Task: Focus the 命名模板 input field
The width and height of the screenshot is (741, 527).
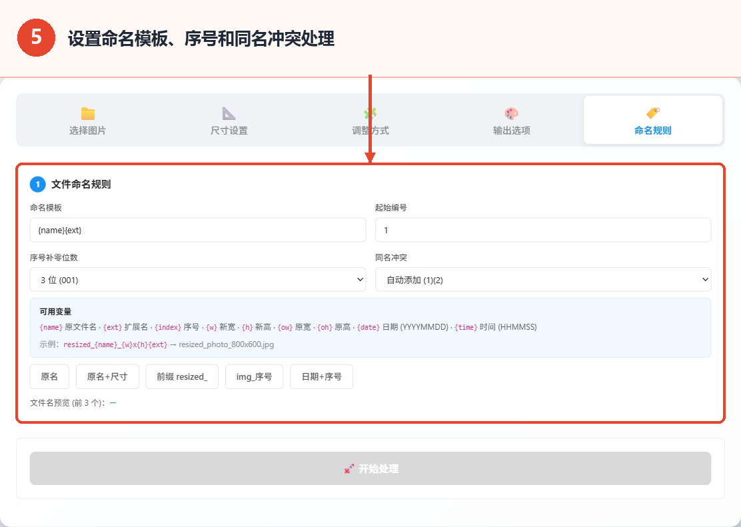Action: 197,230
